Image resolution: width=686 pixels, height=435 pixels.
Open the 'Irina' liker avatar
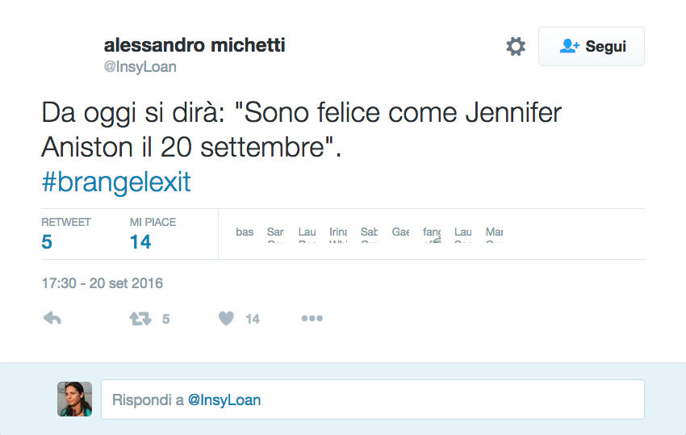tap(338, 234)
